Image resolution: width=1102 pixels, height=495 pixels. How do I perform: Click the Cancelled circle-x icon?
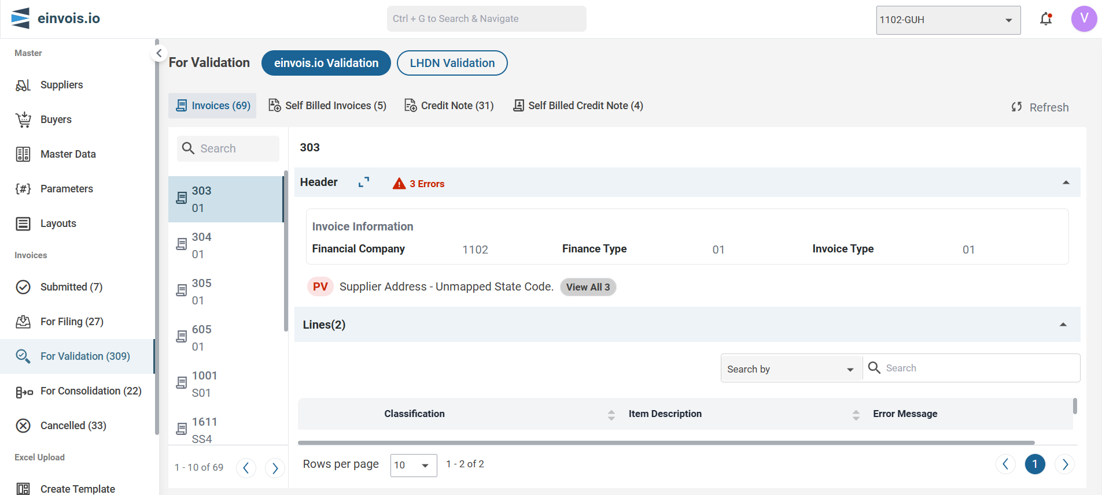(x=23, y=426)
